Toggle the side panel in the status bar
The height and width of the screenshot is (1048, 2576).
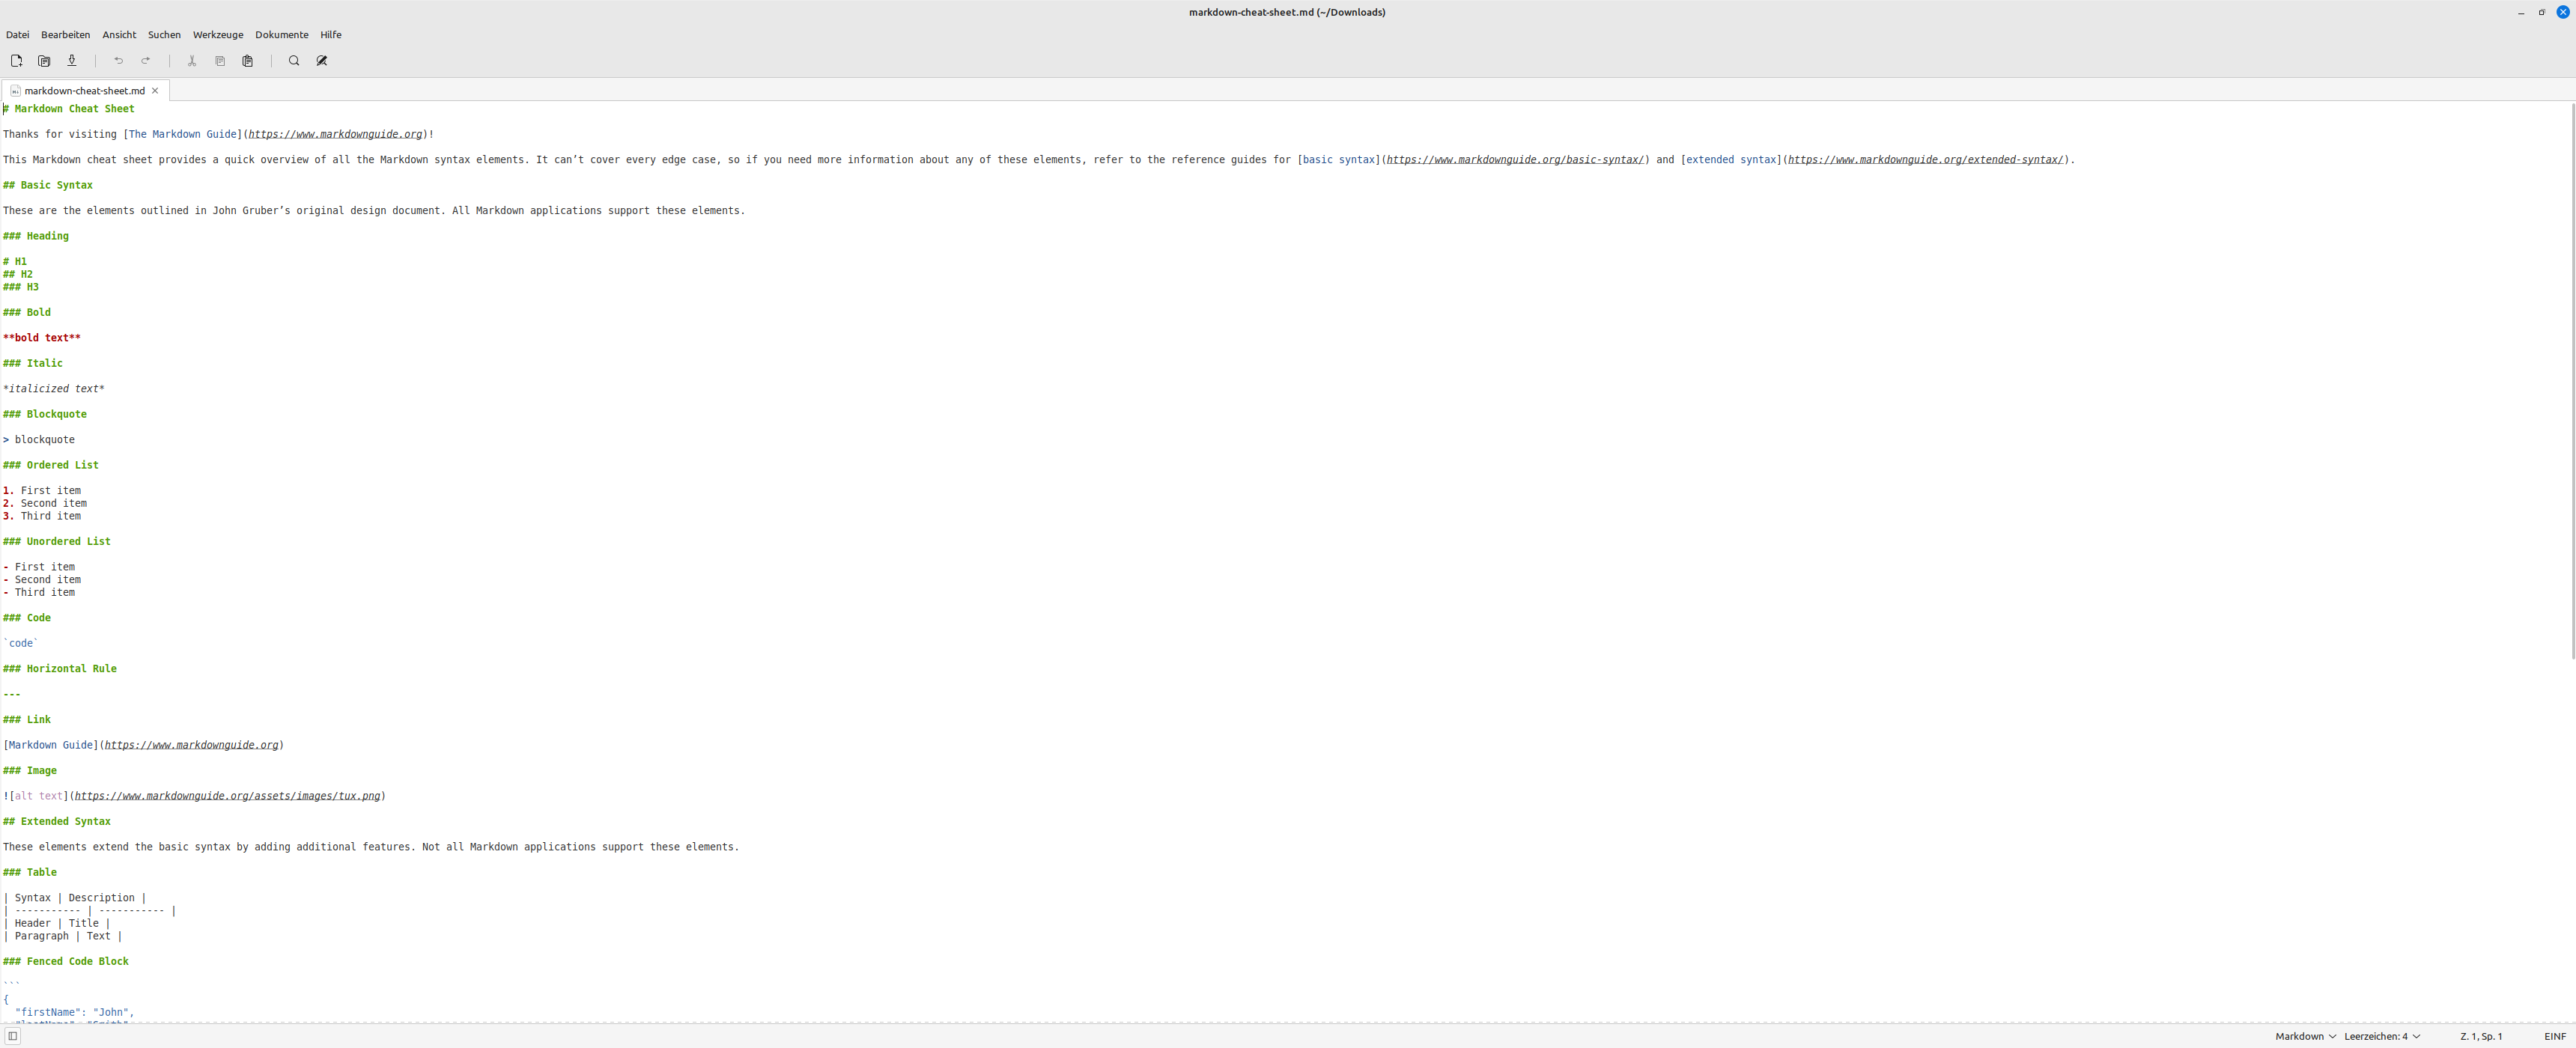tap(12, 1036)
